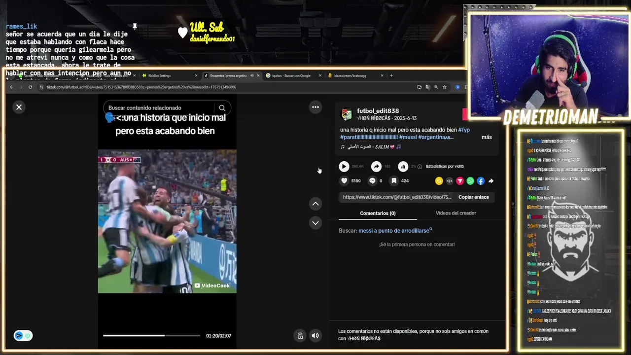Click the info icon next to 2%
This screenshot has height=355, width=631.
click(x=420, y=167)
